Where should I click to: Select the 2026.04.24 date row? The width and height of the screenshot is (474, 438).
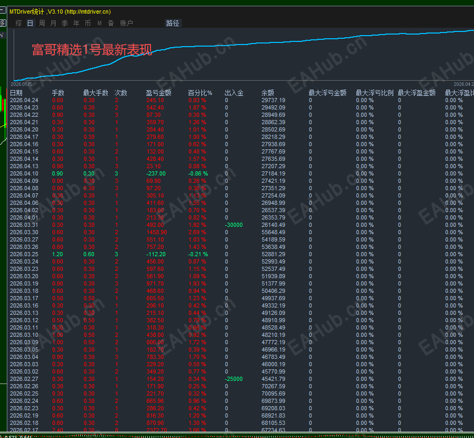tap(24, 100)
